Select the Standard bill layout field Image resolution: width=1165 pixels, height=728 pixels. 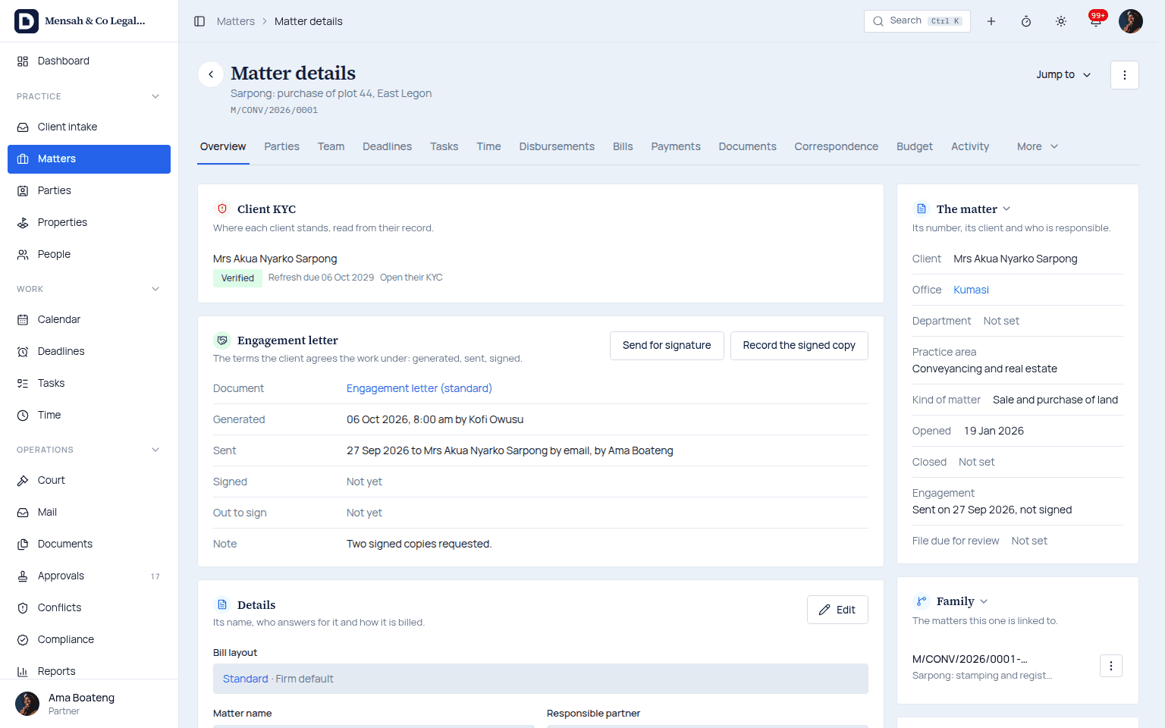click(x=541, y=679)
